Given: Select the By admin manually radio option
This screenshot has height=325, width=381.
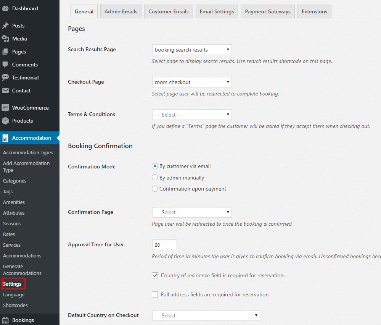Looking at the screenshot, I should [155, 178].
